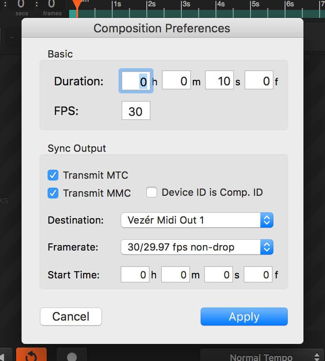Uncheck the Transmit MTC checkbox
Viewport: 325px width, 361px height.
point(53,175)
